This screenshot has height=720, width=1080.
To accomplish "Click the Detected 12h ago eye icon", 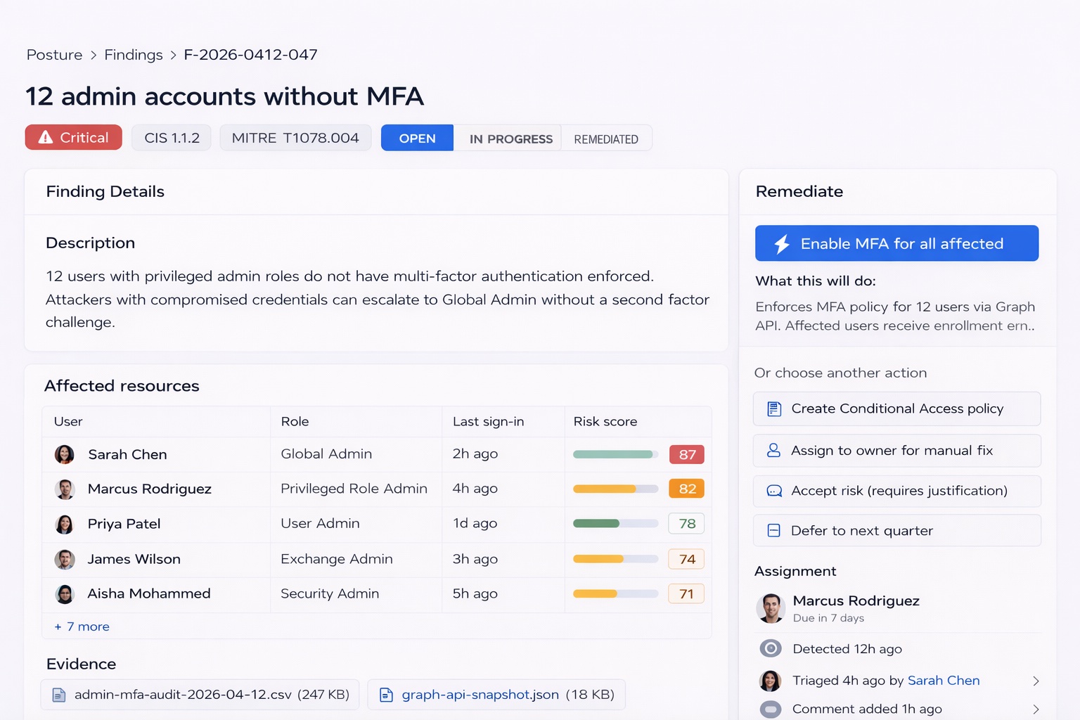I will point(771,648).
